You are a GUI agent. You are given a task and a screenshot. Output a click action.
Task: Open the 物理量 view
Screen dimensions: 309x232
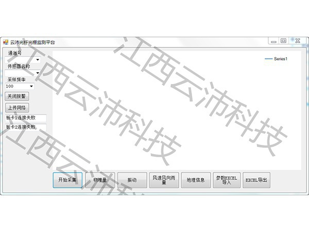(x=99, y=180)
